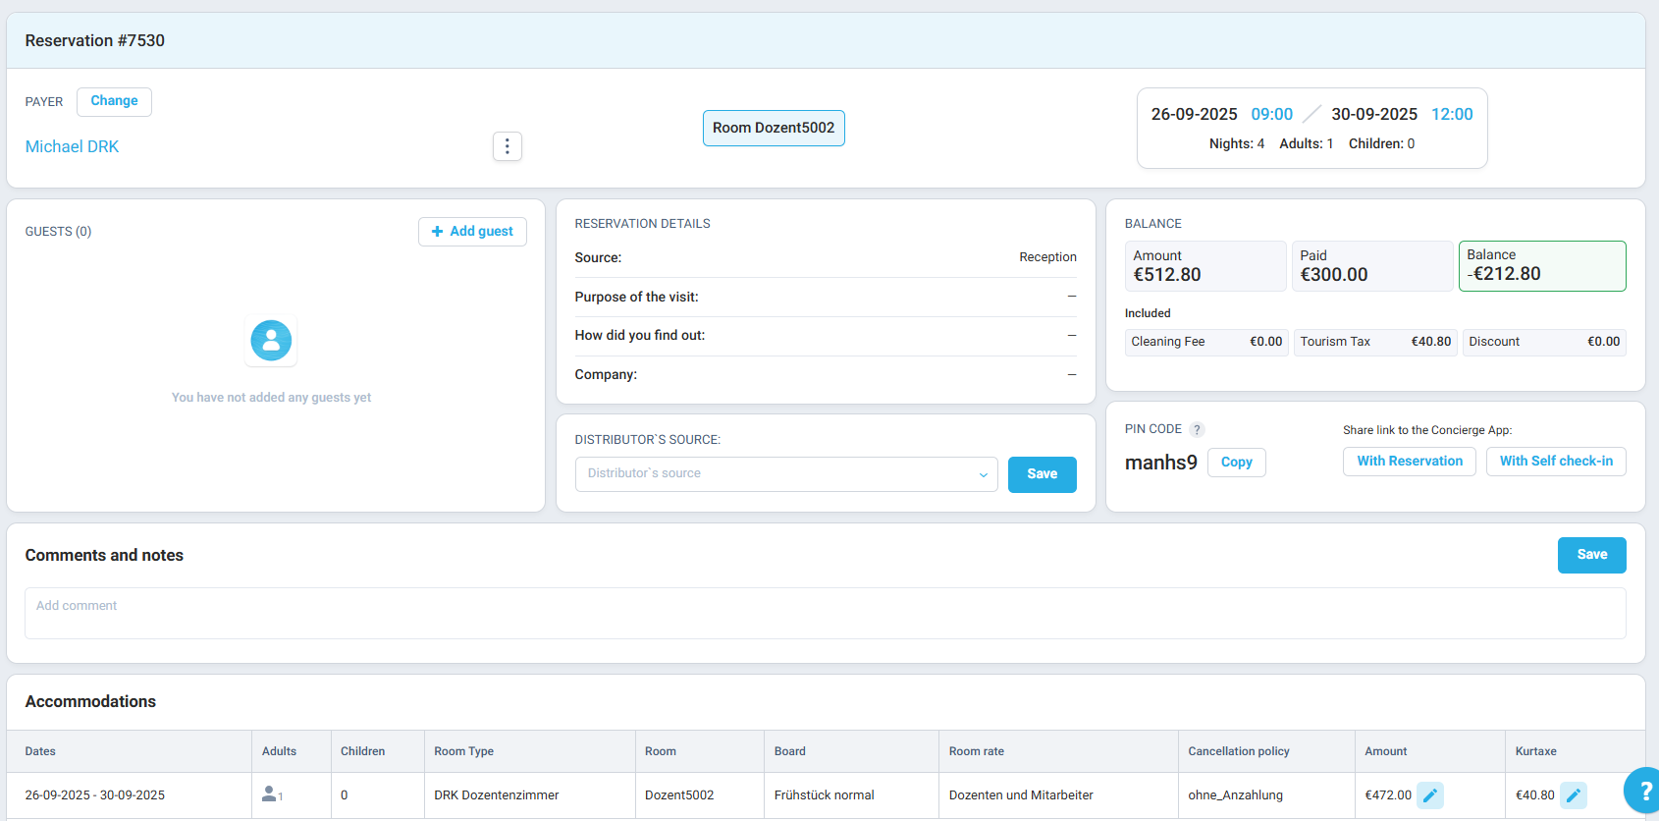
Task: Open Michael DRK payer profile
Action: point(72,146)
